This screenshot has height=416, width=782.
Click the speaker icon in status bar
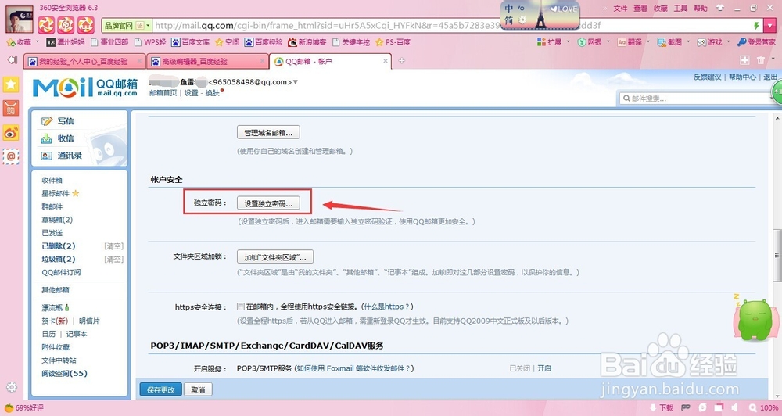point(734,407)
